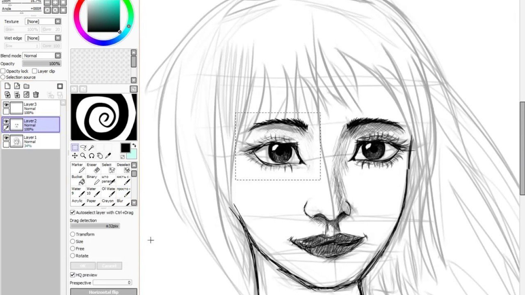Uncheck Autoselect layer with Ctrl+Drag
This screenshot has height=295, width=525.
[x=73, y=213]
